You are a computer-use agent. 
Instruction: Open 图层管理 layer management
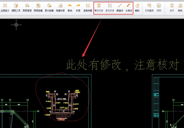[27, 7]
